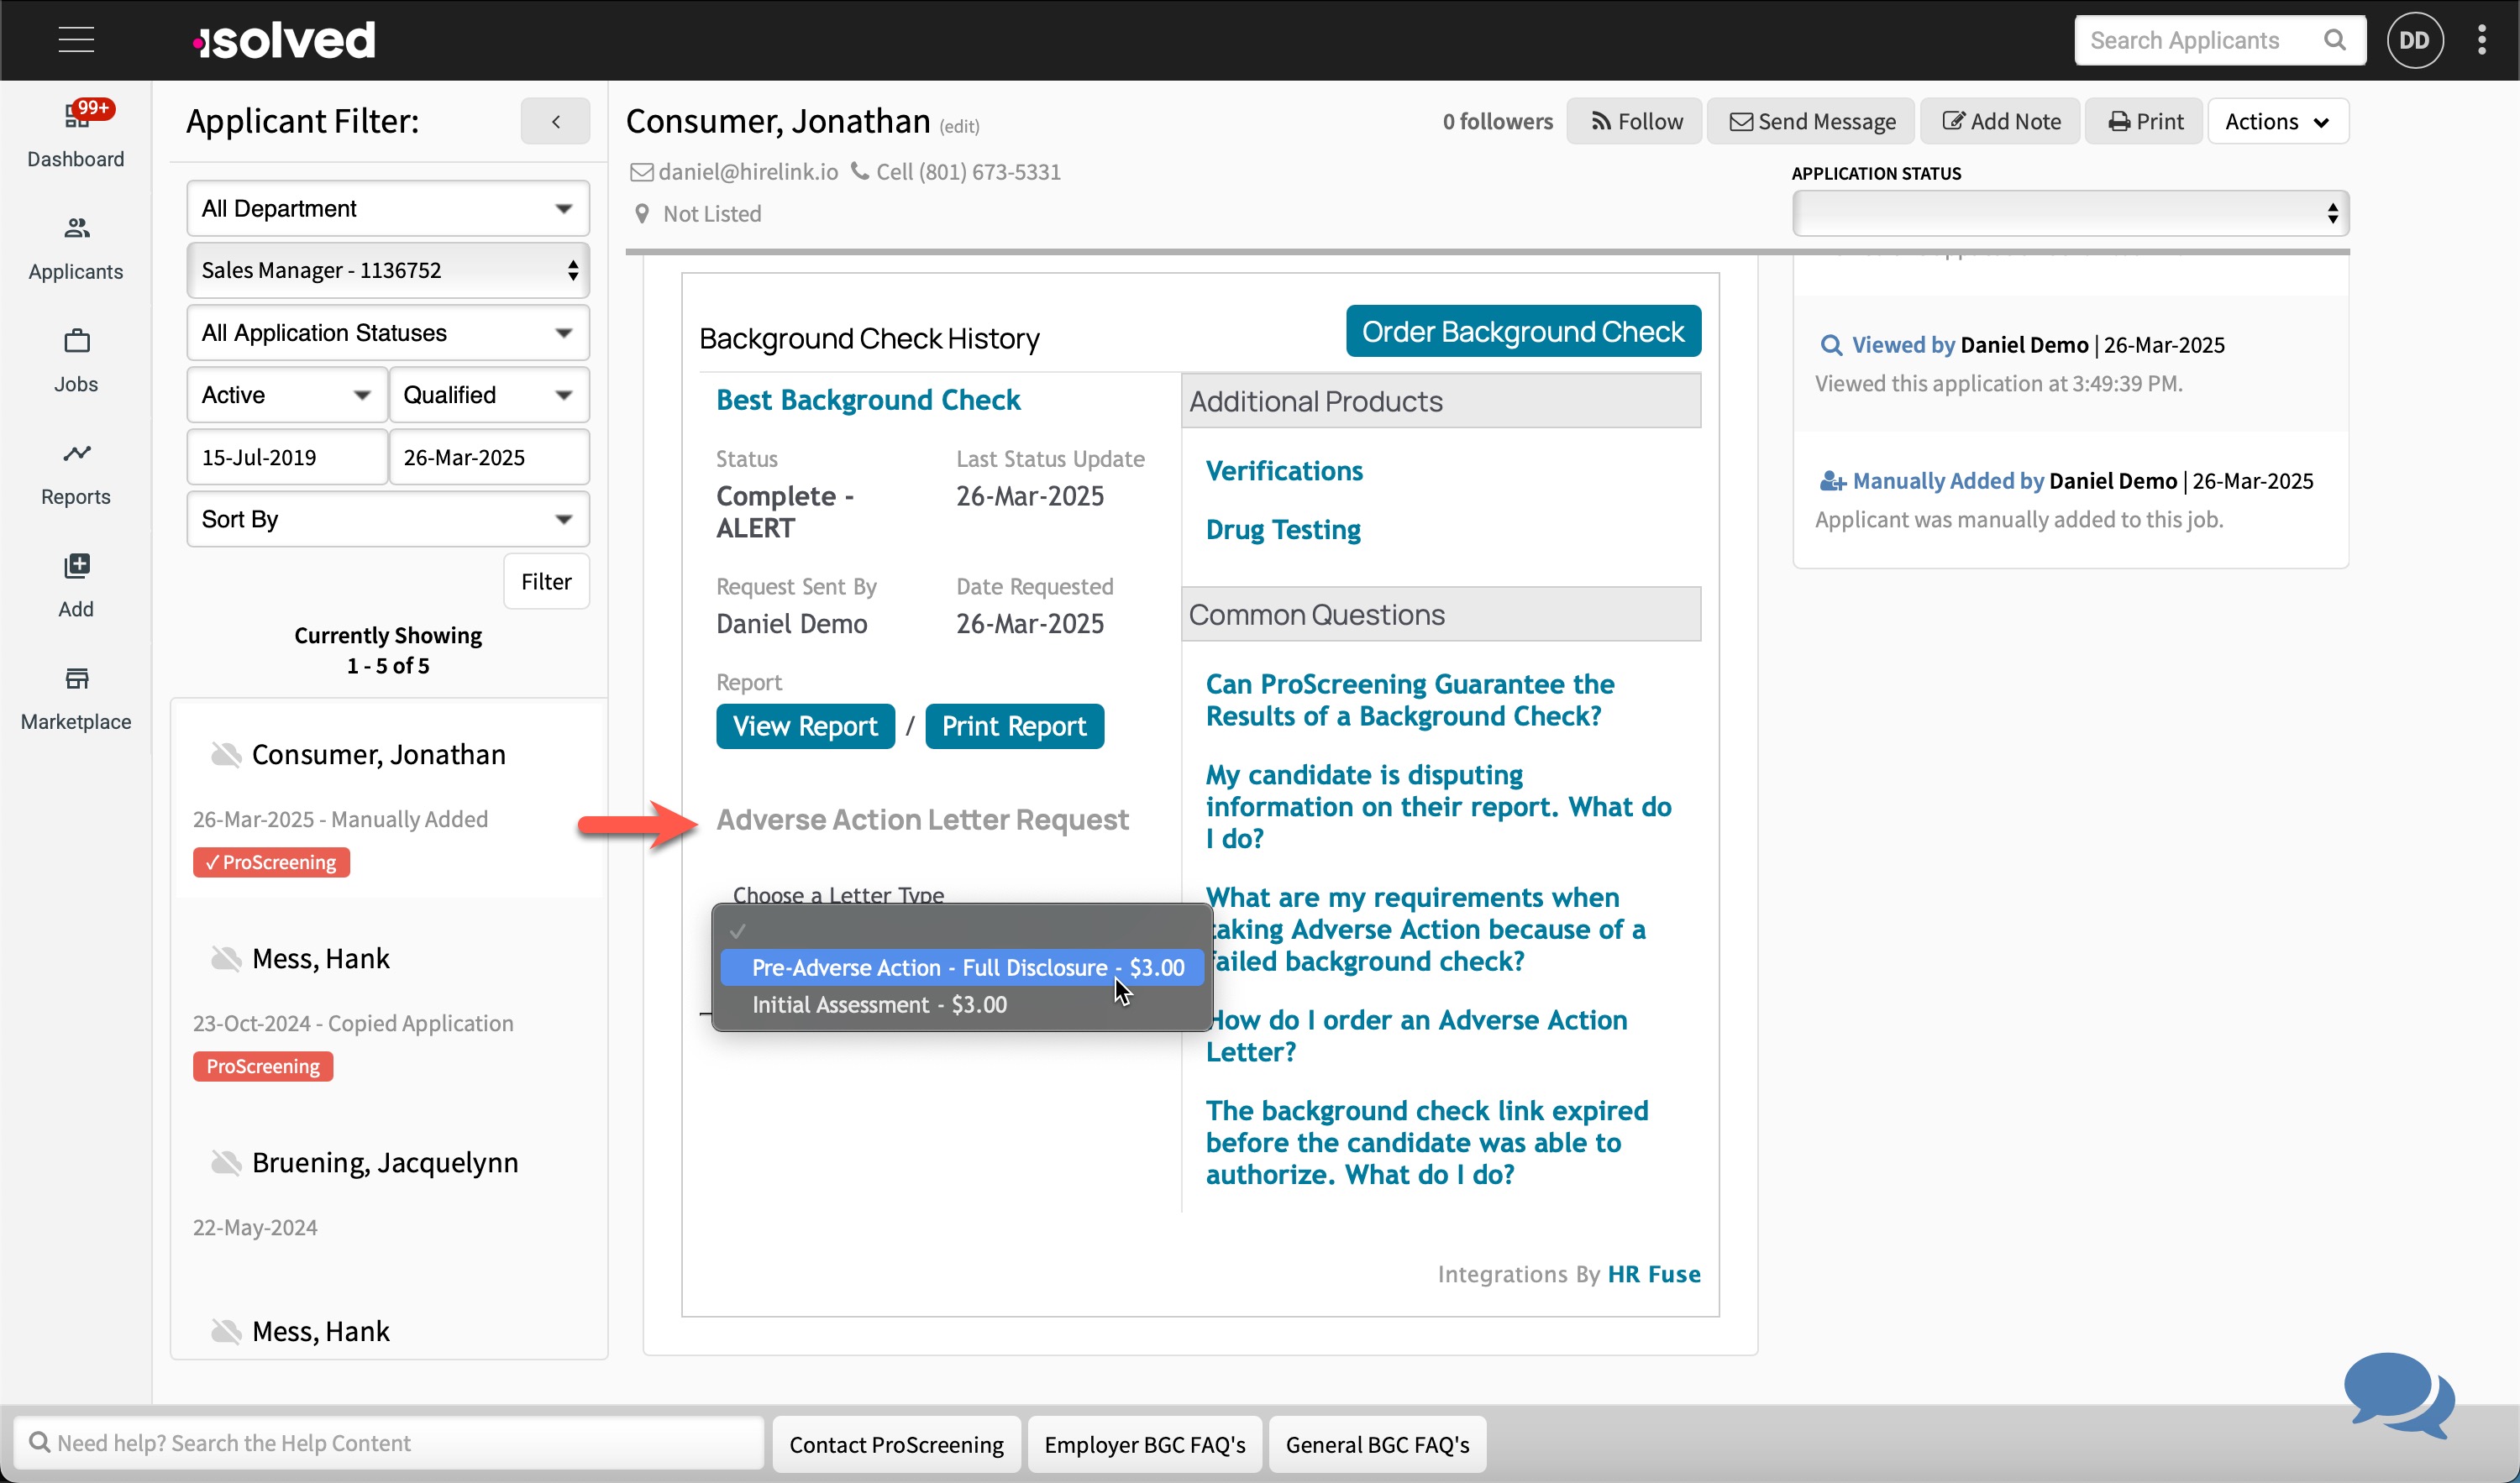Image resolution: width=2520 pixels, height=1483 pixels.
Task: Open 'Can ProScreening Guarantee the Results' question
Action: (1409, 700)
